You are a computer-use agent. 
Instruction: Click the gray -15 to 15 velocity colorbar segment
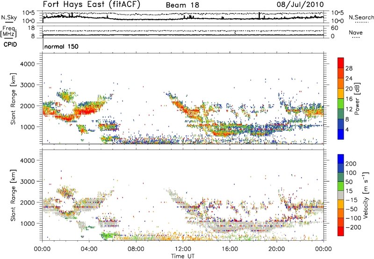[x=341, y=195]
